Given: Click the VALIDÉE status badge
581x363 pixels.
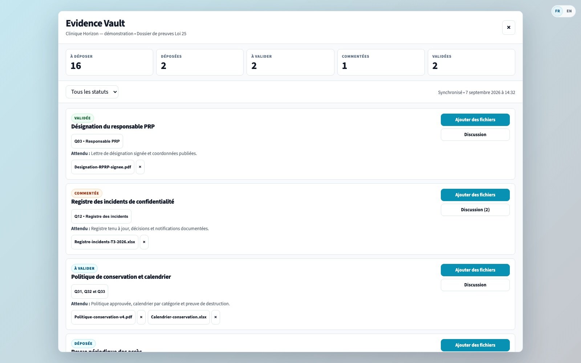Looking at the screenshot, I should [82, 118].
